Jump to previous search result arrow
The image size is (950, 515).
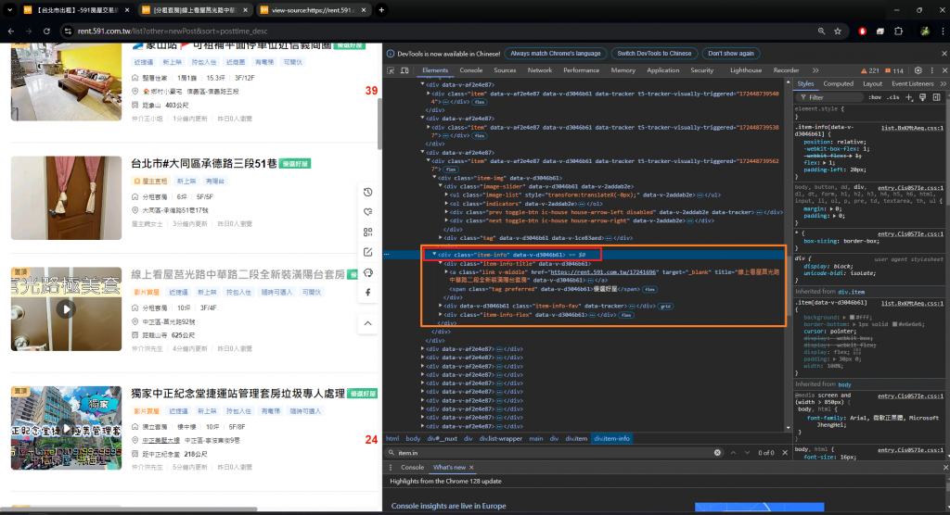733,453
